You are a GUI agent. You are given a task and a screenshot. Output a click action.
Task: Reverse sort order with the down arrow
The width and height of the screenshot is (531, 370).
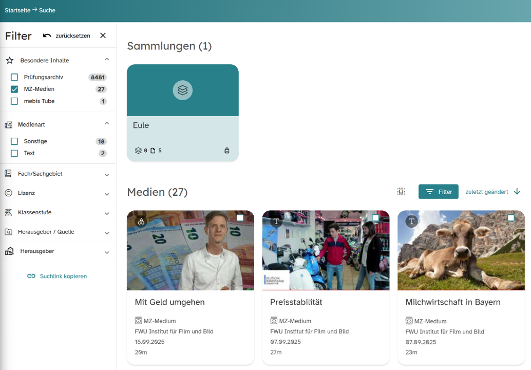coord(517,192)
